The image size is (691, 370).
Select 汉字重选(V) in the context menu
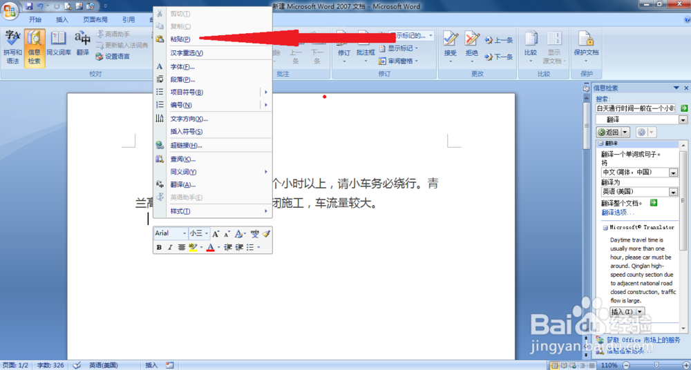click(x=212, y=53)
